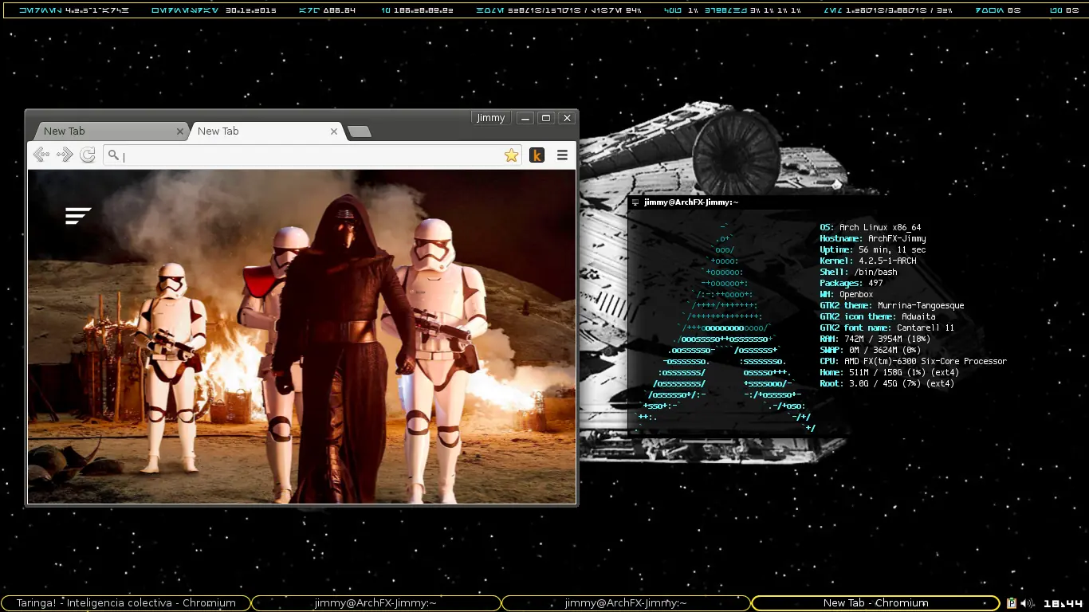Click the 186.28.89.93 IP address in the top bar
This screenshot has width=1089, height=612.
423,10
